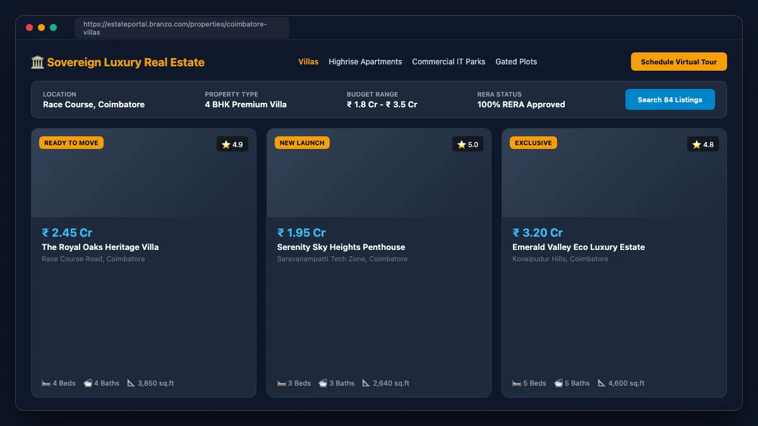Click the bathtub icon beside 5 Baths

point(558,383)
